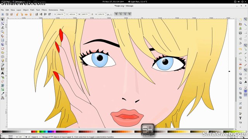Click Rotate 90 degrees counter-clockwise icon
The image size is (248, 139).
point(17,14)
